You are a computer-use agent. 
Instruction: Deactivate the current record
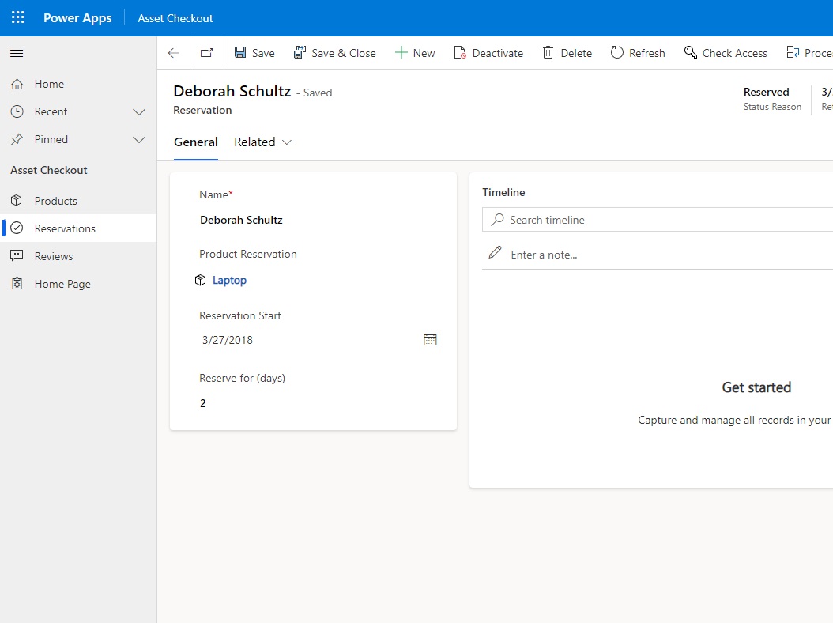click(488, 52)
